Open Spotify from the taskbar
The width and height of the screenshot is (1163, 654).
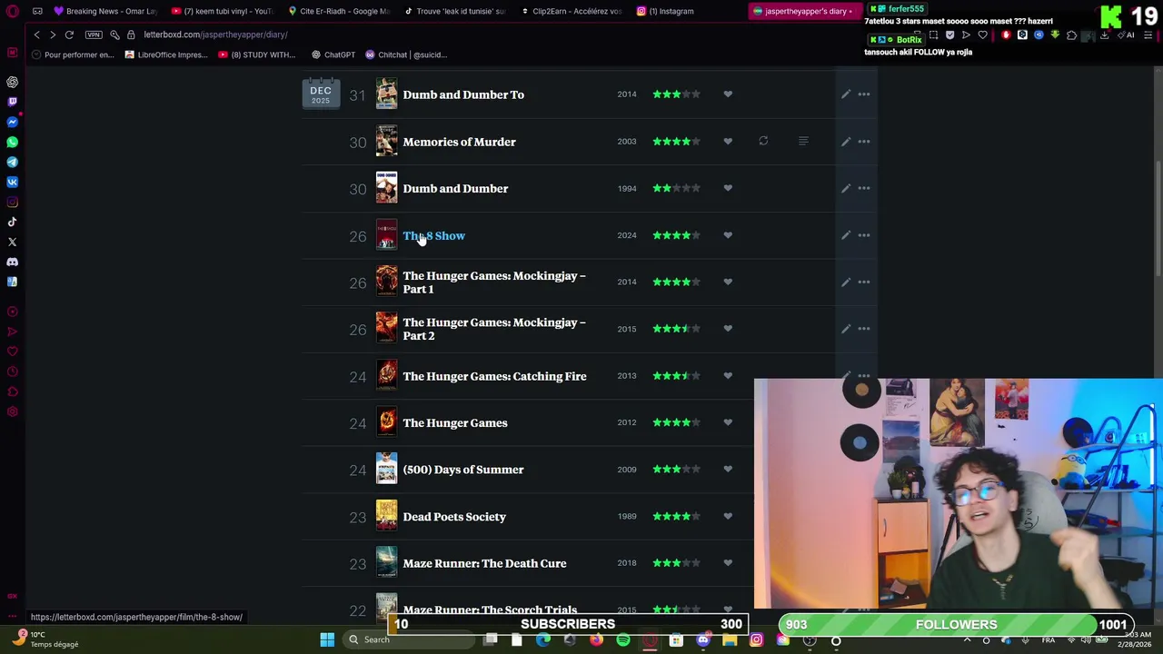[623, 640]
